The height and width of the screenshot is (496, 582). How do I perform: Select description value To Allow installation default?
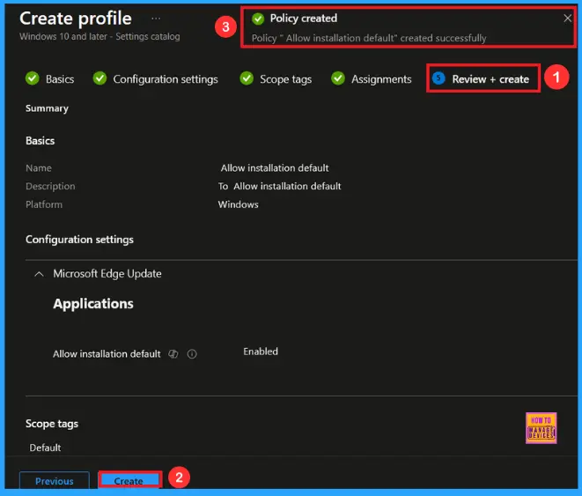coord(279,187)
